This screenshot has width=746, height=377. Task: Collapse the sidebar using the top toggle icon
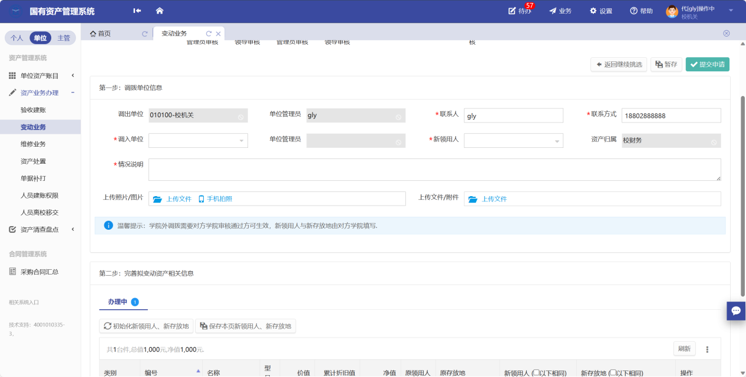click(x=137, y=11)
